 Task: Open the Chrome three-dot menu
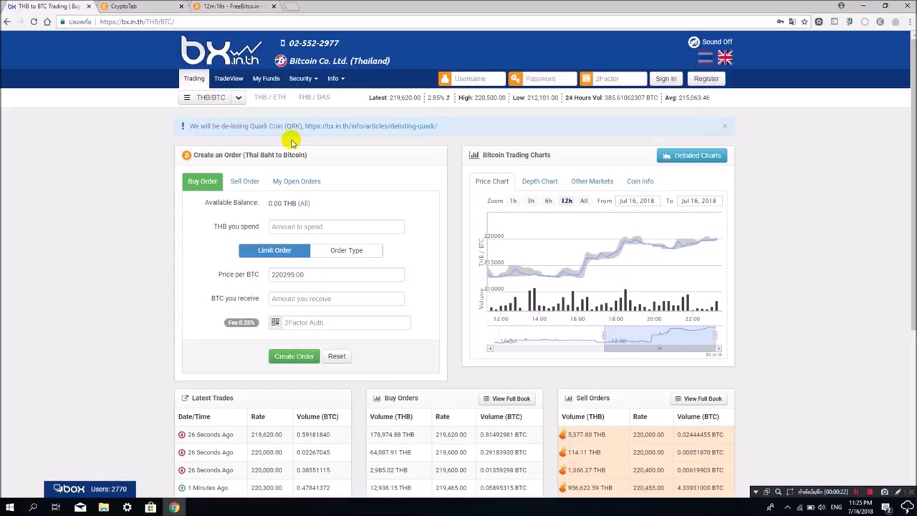[909, 21]
